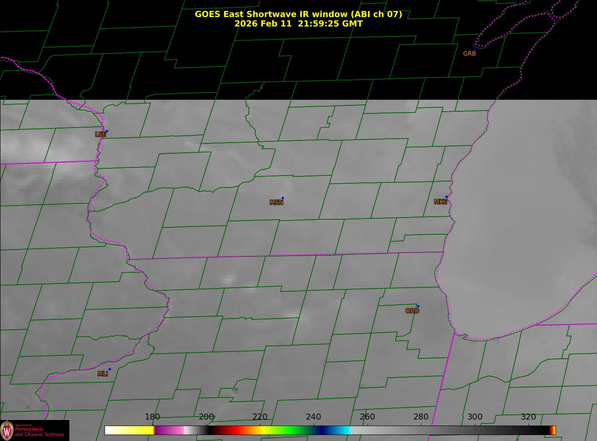Screen dimensions: 597x441
Task: Select the MLI station label
Action: click(x=102, y=374)
